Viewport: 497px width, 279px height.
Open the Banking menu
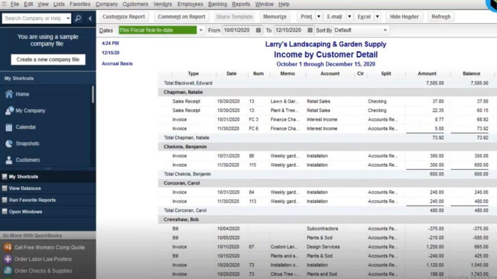(x=217, y=4)
